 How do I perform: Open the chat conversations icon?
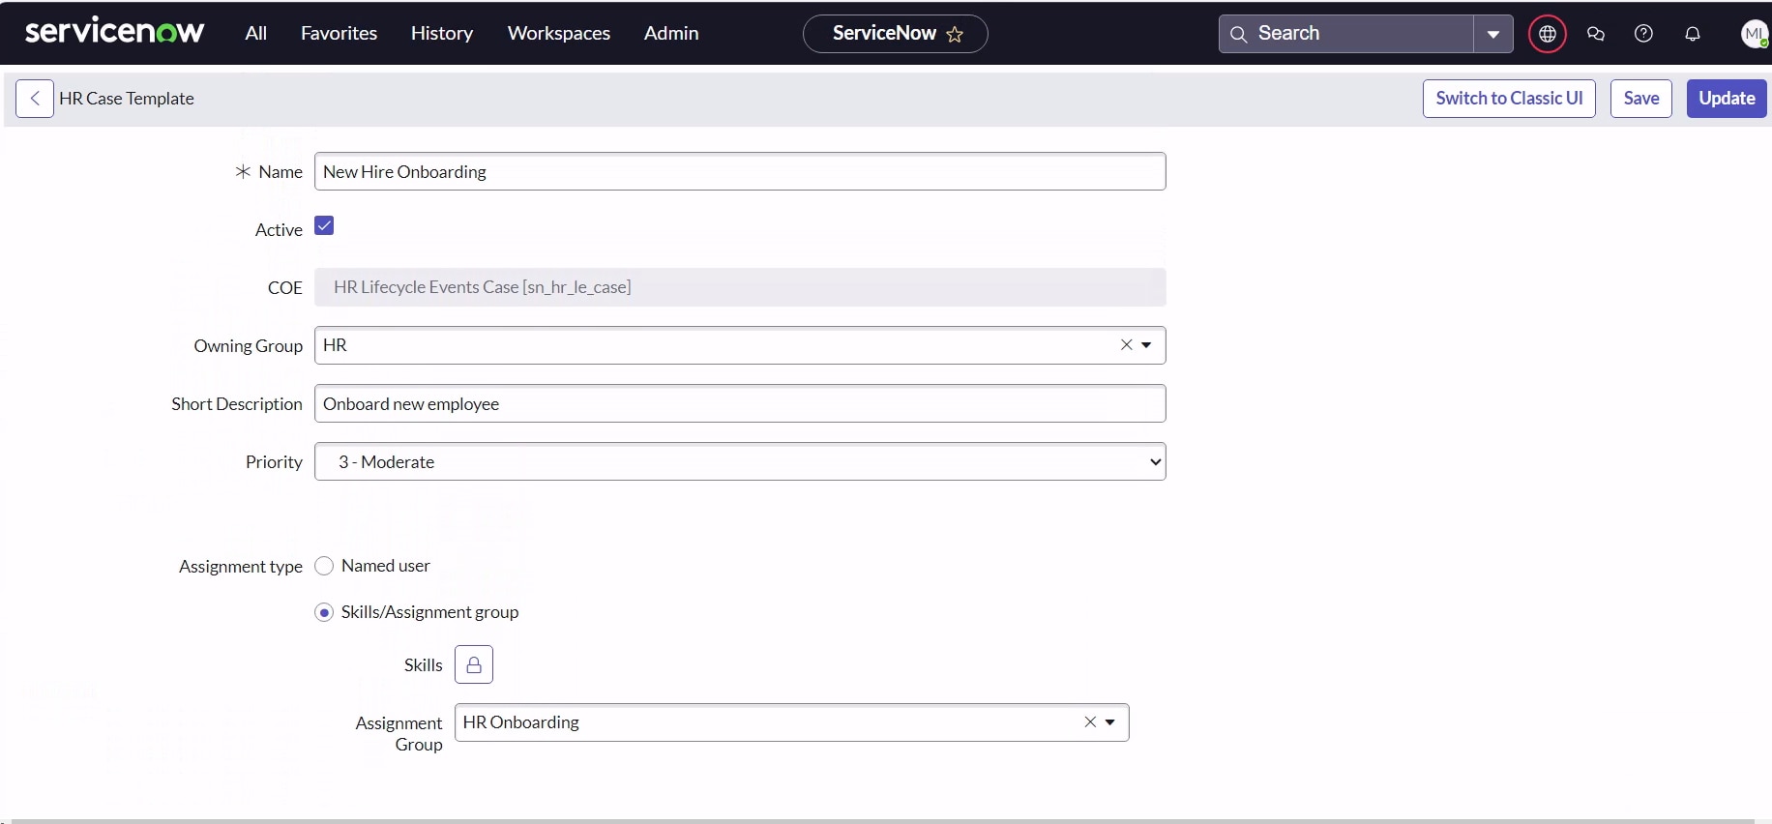(1596, 34)
